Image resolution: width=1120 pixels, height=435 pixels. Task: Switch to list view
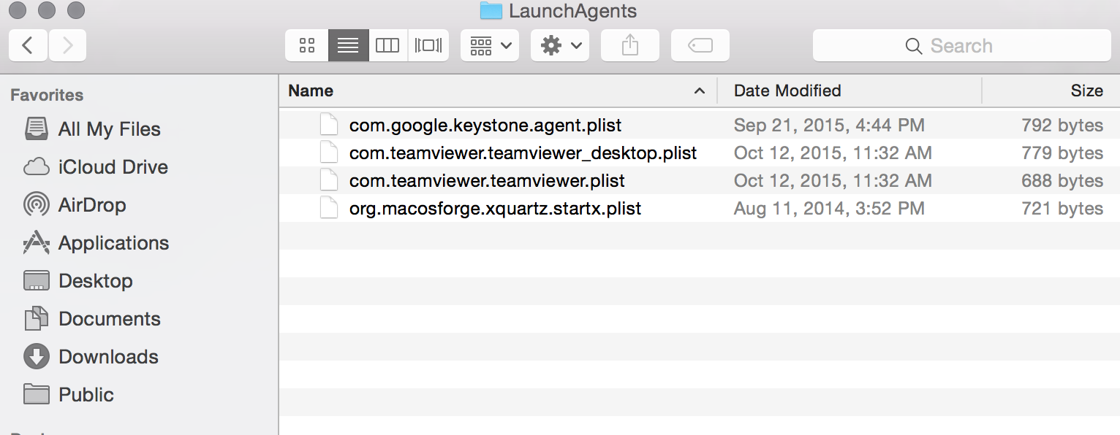pyautogui.click(x=348, y=45)
